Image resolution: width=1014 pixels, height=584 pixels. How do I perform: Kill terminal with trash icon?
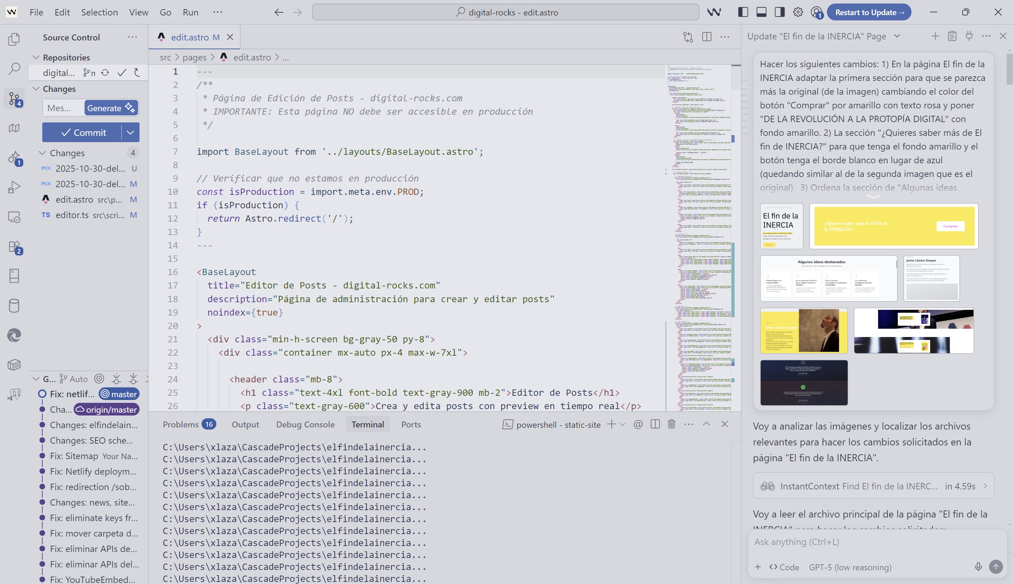(672, 424)
